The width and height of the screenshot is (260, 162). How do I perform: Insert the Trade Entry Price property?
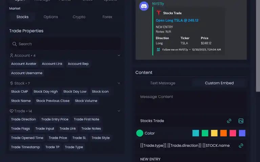click(55, 119)
